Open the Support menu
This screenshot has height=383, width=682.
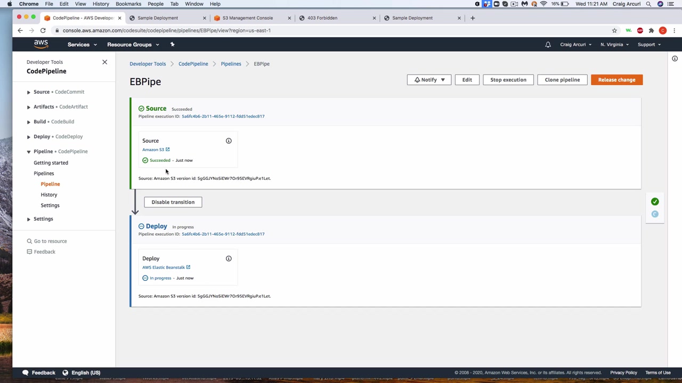649,45
